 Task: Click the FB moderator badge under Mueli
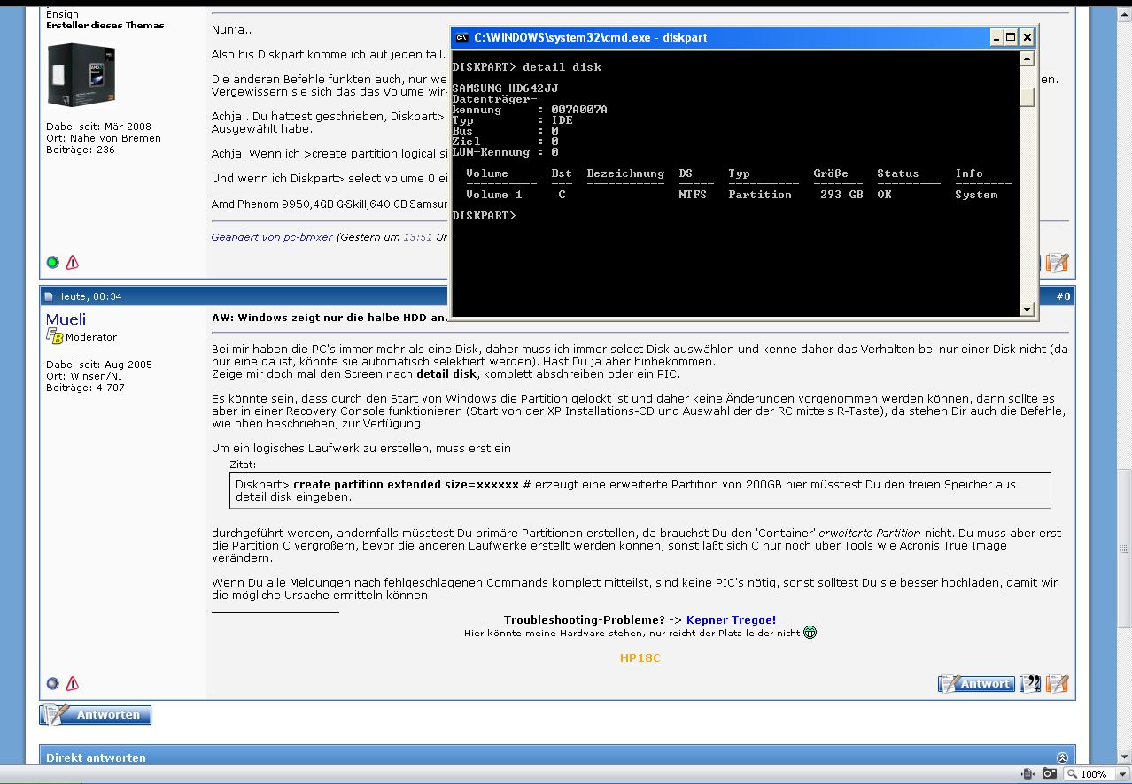(54, 336)
